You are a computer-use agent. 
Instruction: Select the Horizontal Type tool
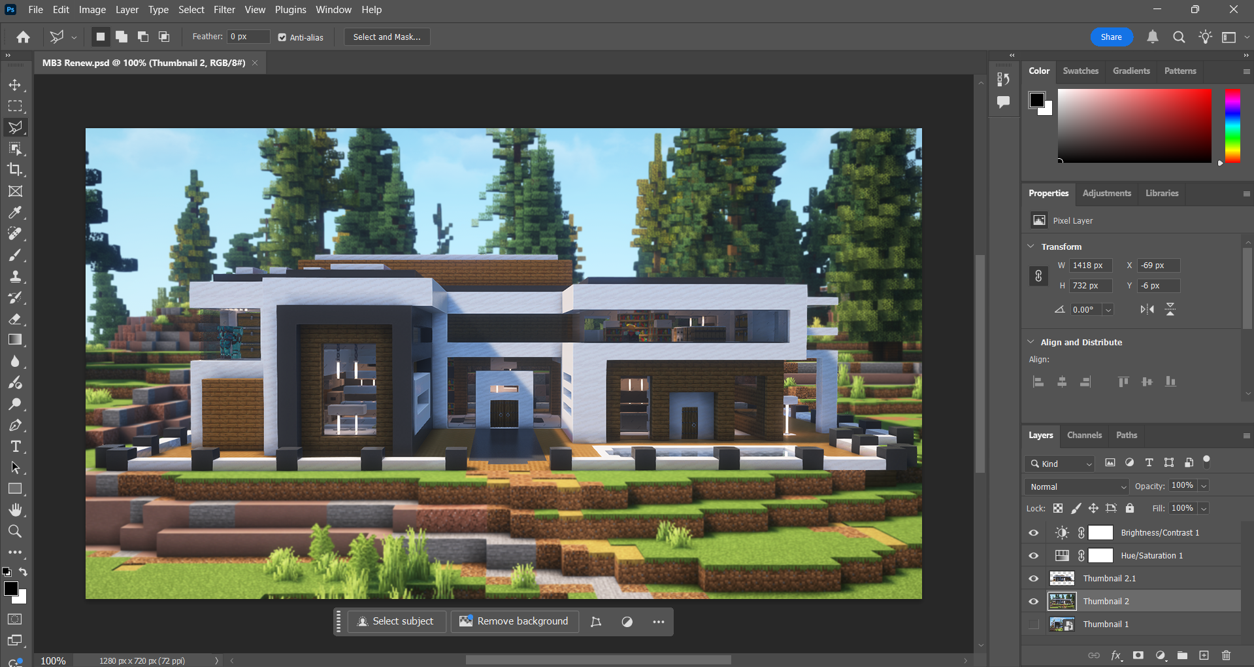tap(15, 446)
